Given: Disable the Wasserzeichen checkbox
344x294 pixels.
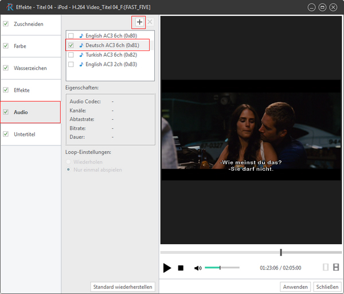Looking at the screenshot, I should click(x=6, y=68).
